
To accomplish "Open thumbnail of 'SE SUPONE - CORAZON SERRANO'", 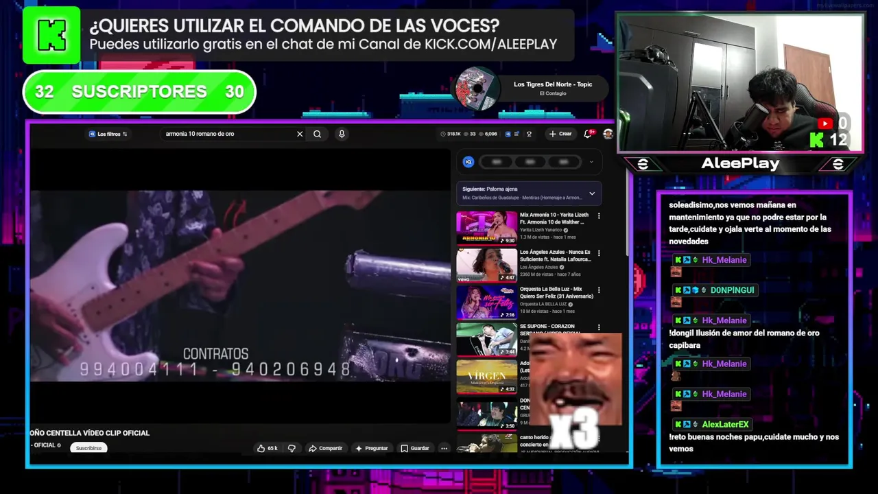I will [x=487, y=339].
